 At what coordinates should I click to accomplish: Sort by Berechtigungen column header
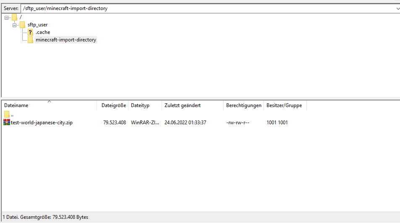[243, 105]
